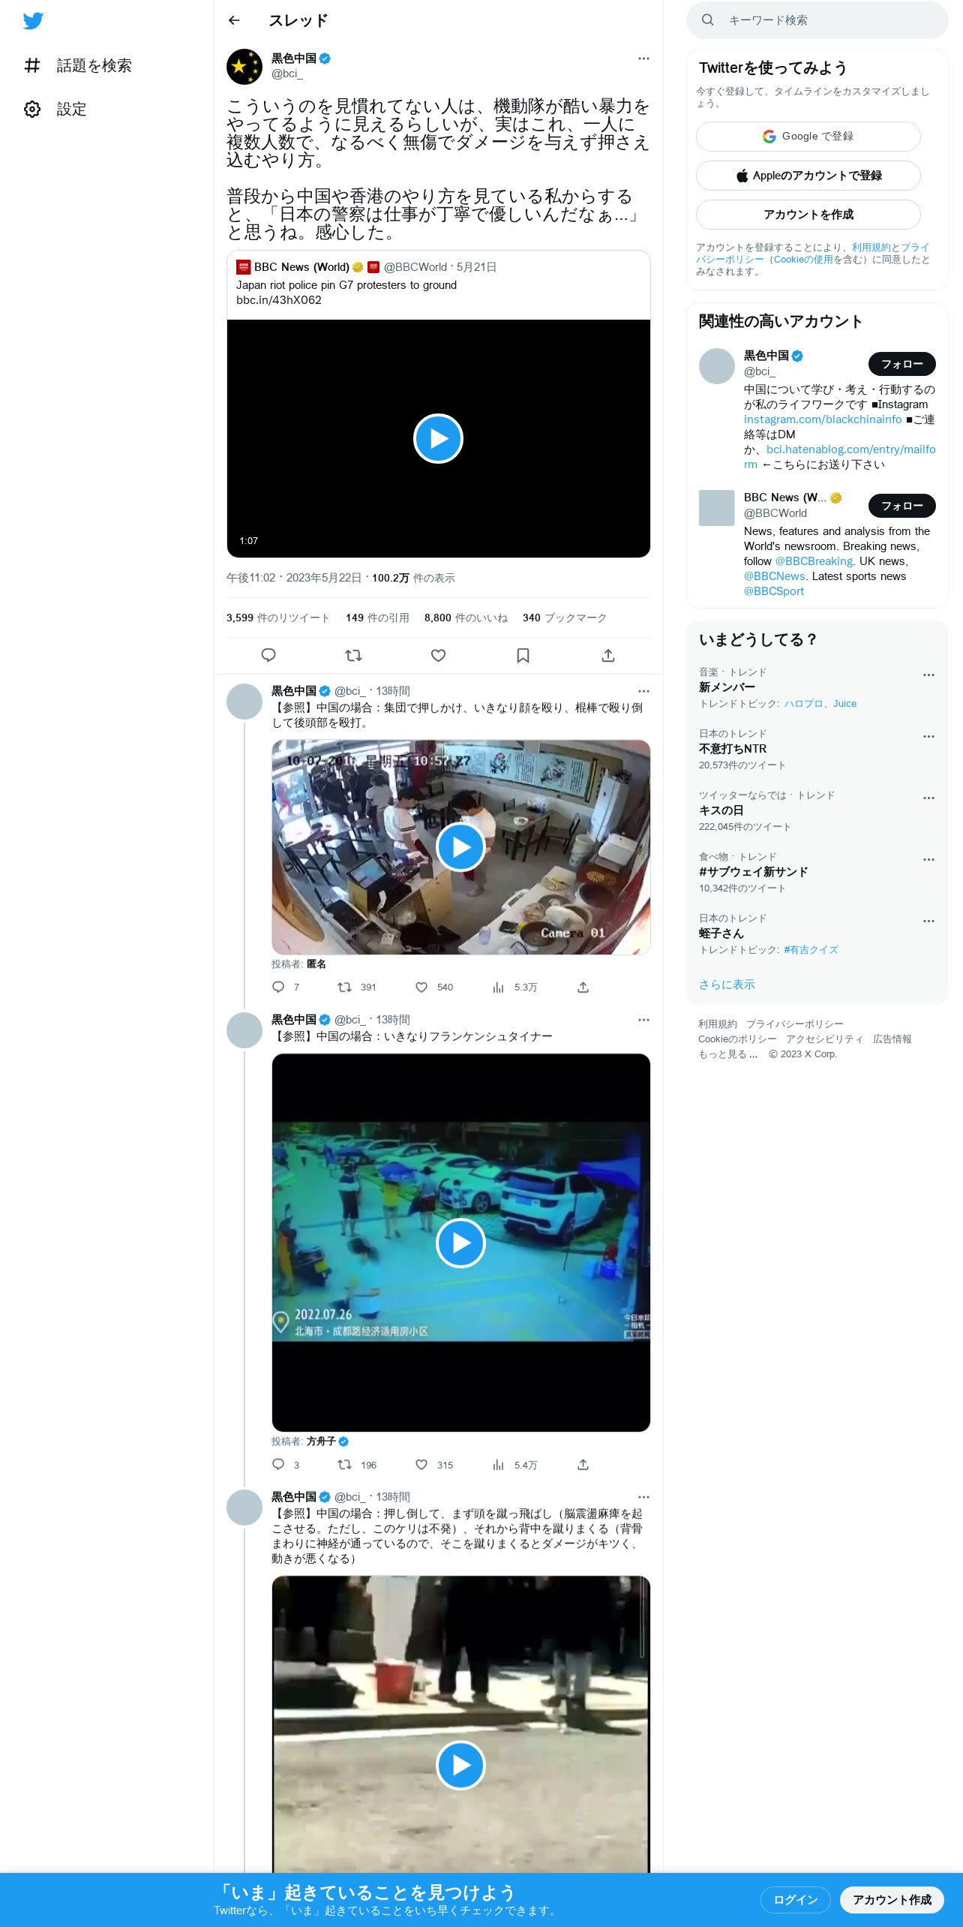
Task: Open 話題を検索 explore hashtag item
Action: [x=78, y=66]
